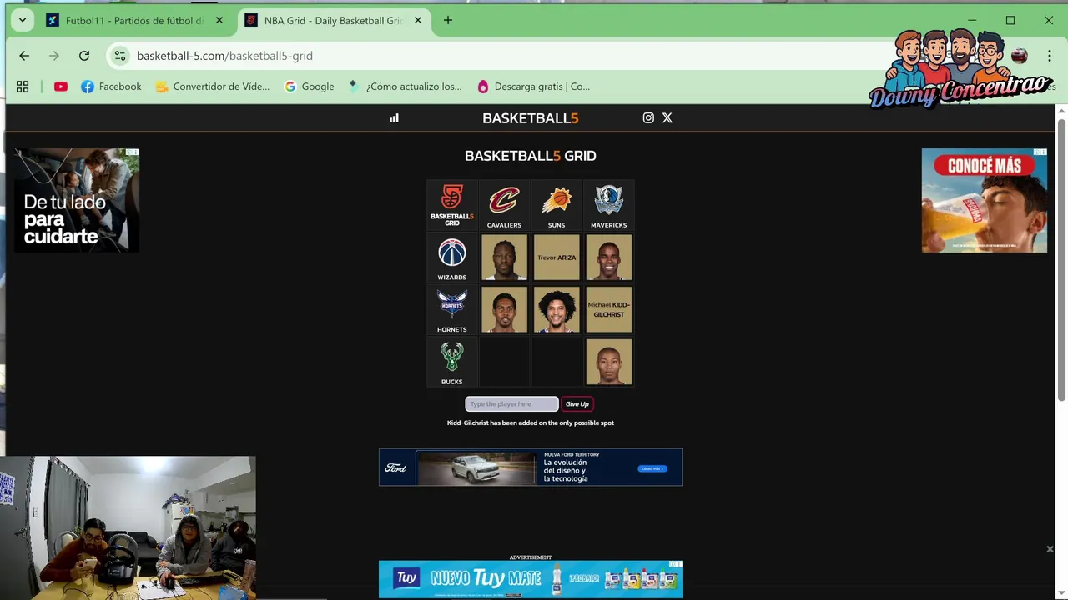Click the Wizards-Cavaliers player photo cell
This screenshot has height=600, width=1068.
[x=504, y=257]
